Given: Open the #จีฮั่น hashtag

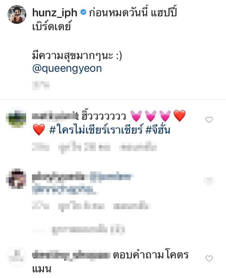Looking at the screenshot, I should (x=158, y=130).
